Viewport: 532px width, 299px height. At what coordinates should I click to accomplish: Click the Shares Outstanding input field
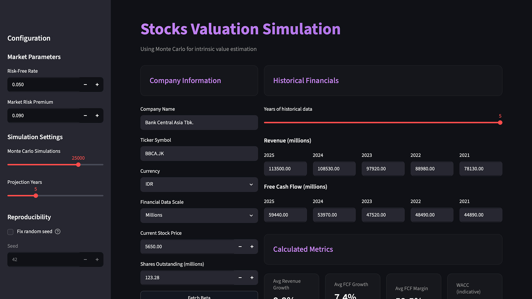click(x=187, y=278)
